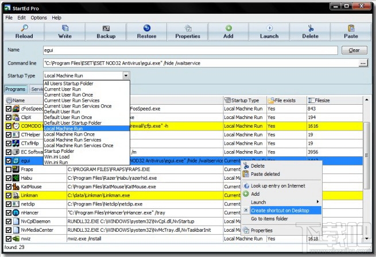Click the Restore toolbar button
Viewport: 376px width, 257px height.
coord(146,32)
